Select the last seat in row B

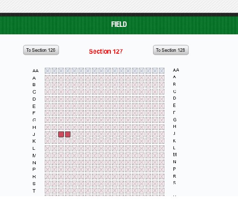(161, 85)
